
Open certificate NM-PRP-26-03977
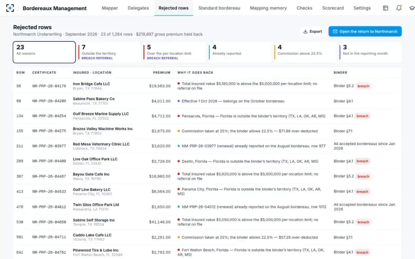point(49,146)
